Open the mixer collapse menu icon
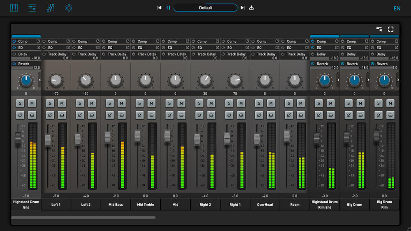The width and height of the screenshot is (411, 231). coord(379,29)
